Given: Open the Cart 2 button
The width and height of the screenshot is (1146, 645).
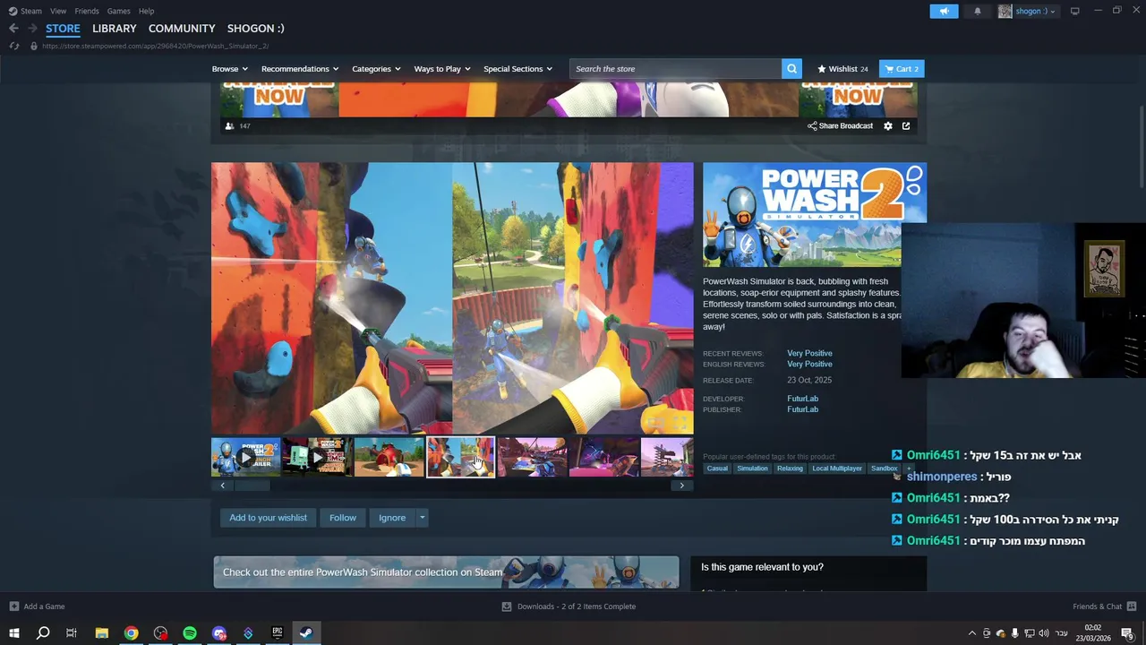Looking at the screenshot, I should 902,69.
